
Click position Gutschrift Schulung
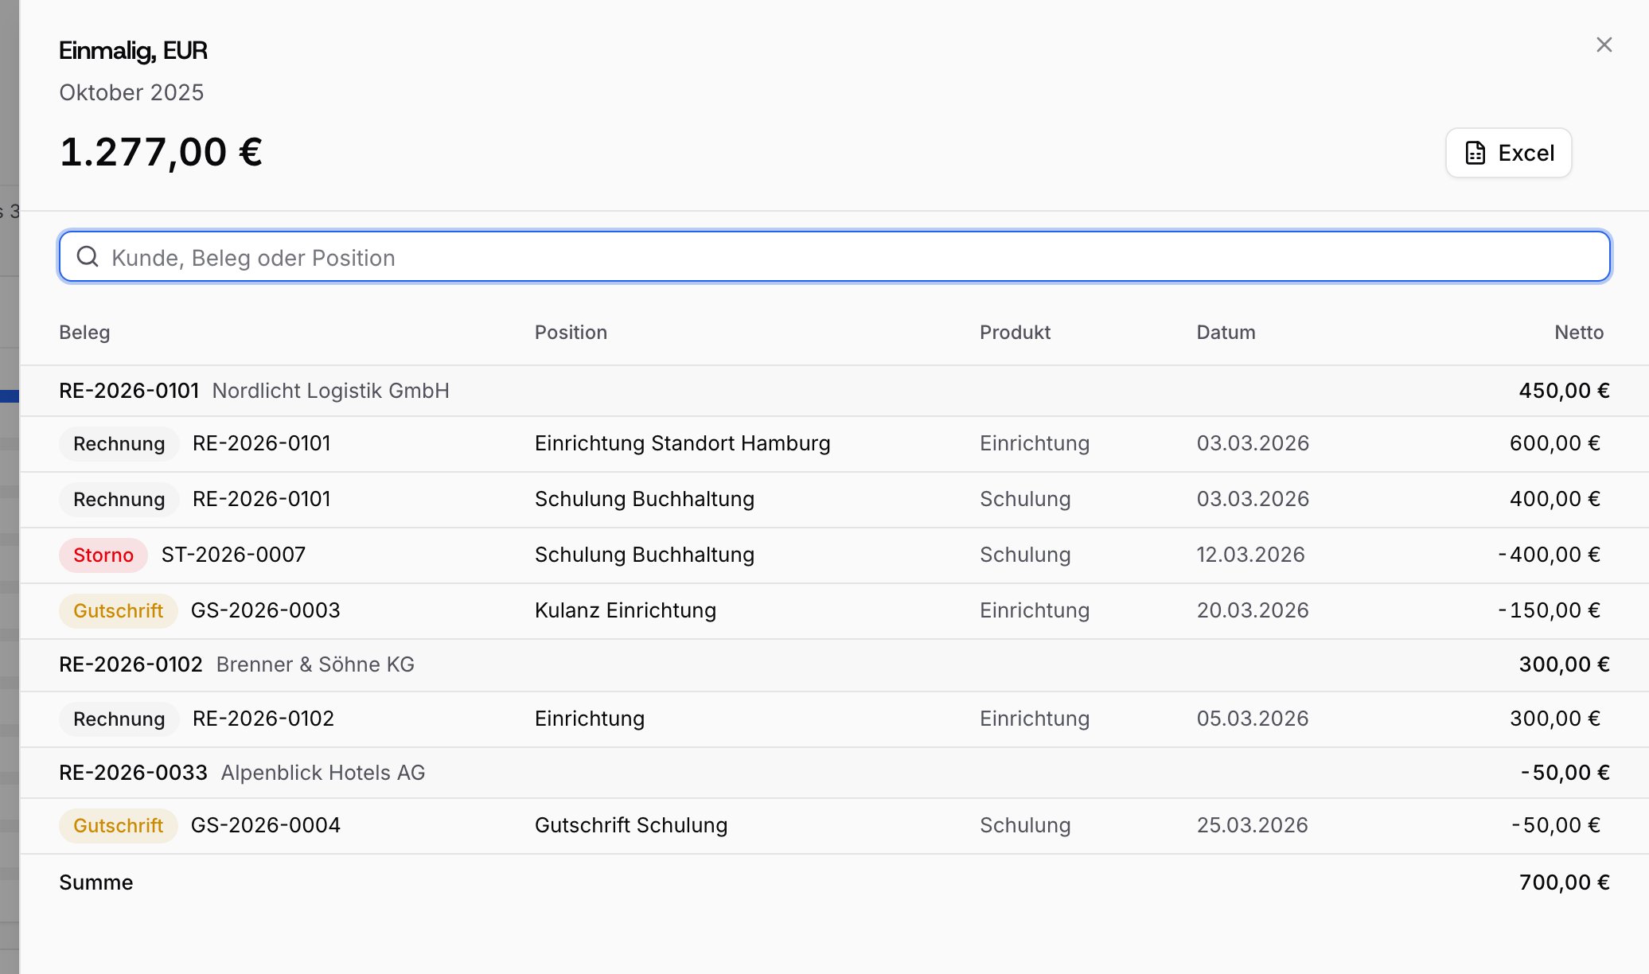coord(630,825)
